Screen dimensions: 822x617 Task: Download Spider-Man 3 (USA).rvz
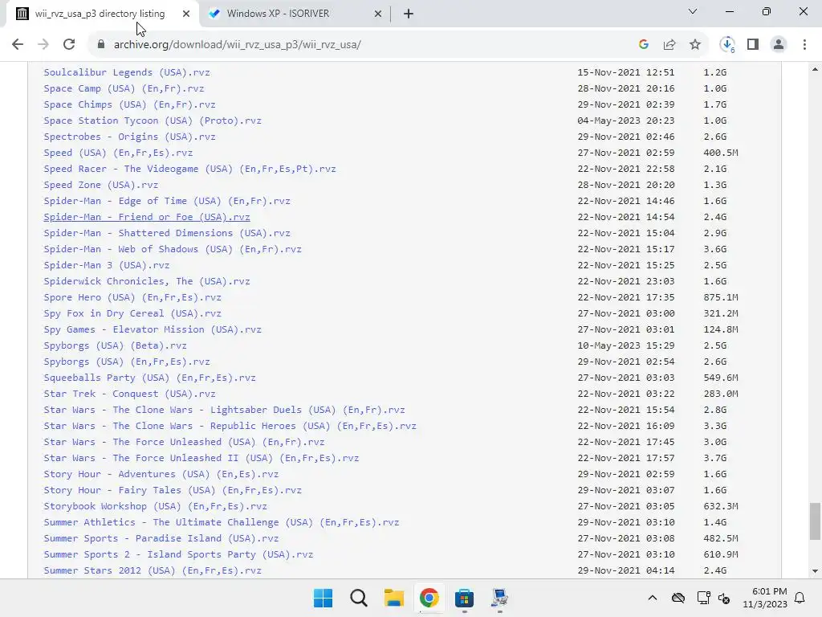[x=107, y=265]
